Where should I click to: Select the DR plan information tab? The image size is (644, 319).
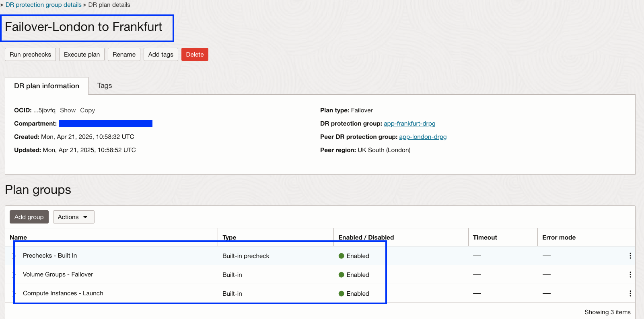47,86
